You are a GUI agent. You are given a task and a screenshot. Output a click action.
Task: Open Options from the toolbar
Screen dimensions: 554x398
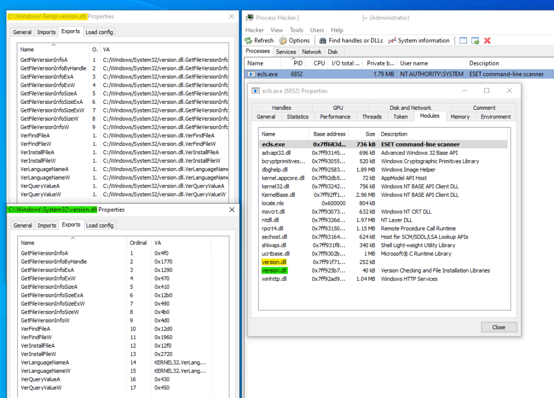point(294,41)
